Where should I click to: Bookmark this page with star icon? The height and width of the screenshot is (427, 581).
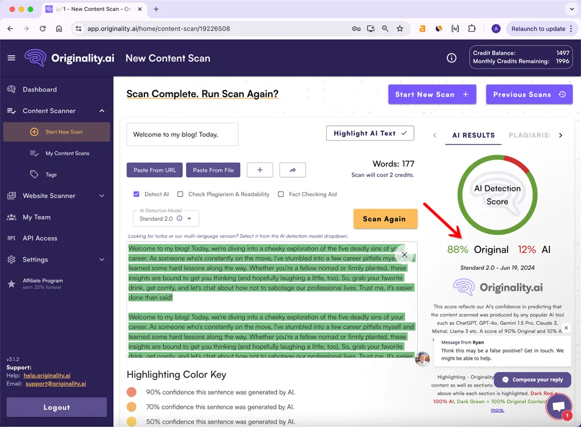400,29
